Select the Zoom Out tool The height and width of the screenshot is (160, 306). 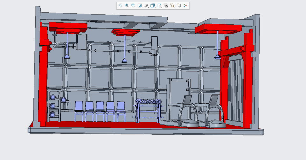(x=133, y=5)
